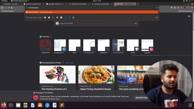Close the New Tab tab

point(135,4)
